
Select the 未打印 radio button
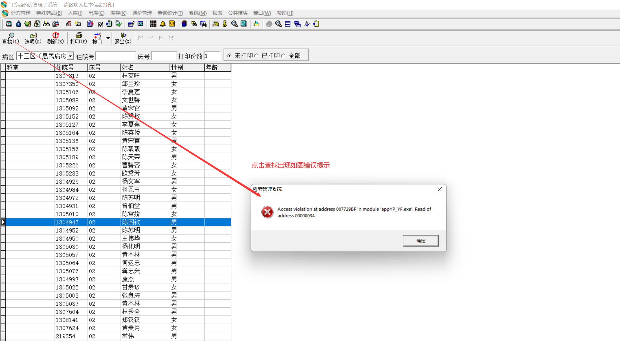[x=230, y=56]
